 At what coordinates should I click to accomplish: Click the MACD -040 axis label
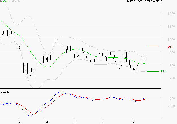(170, 106)
